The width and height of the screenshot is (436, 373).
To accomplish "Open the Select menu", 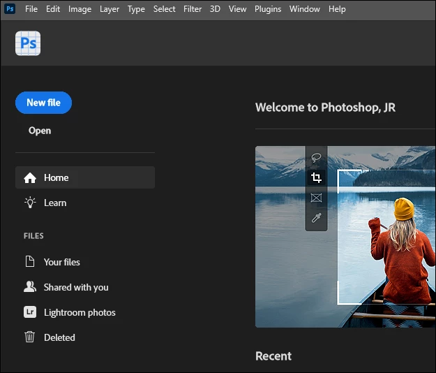I will click(164, 9).
